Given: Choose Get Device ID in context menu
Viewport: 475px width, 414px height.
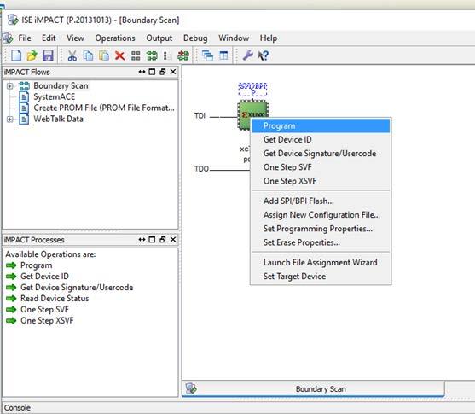Looking at the screenshot, I should tap(321, 139).
